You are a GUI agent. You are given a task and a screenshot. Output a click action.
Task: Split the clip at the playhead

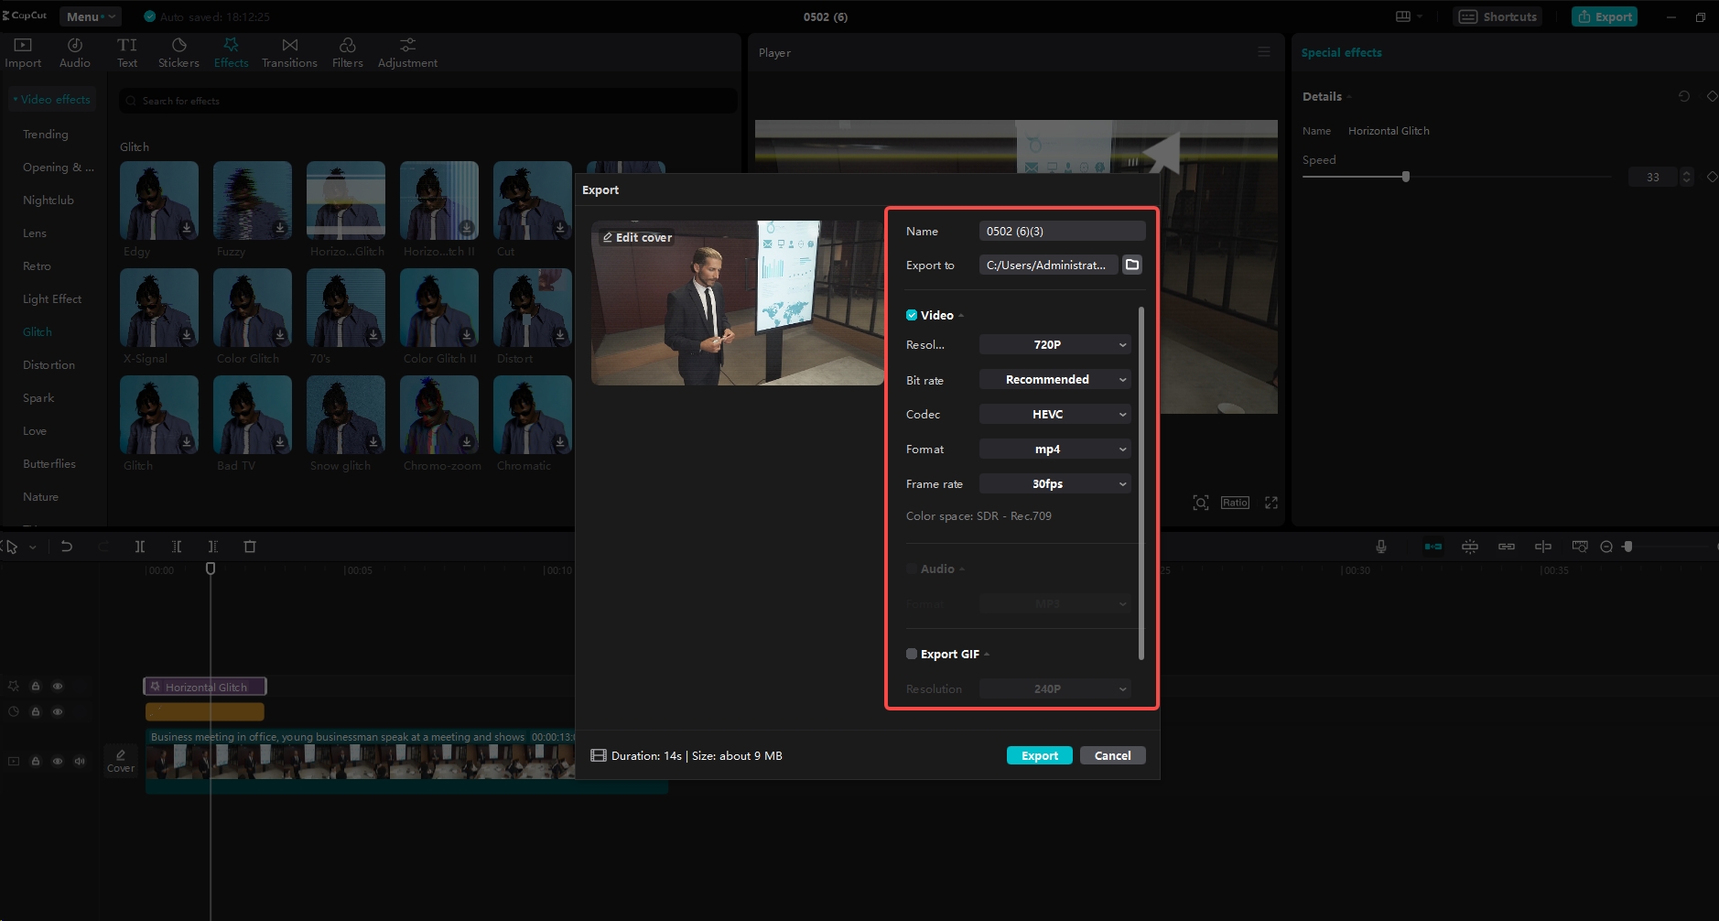coord(140,546)
